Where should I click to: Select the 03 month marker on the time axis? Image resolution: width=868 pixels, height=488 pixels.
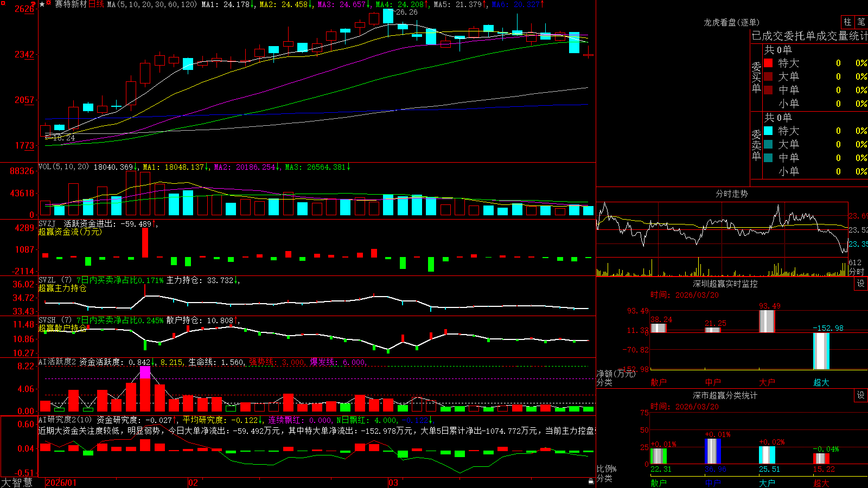pos(393,483)
